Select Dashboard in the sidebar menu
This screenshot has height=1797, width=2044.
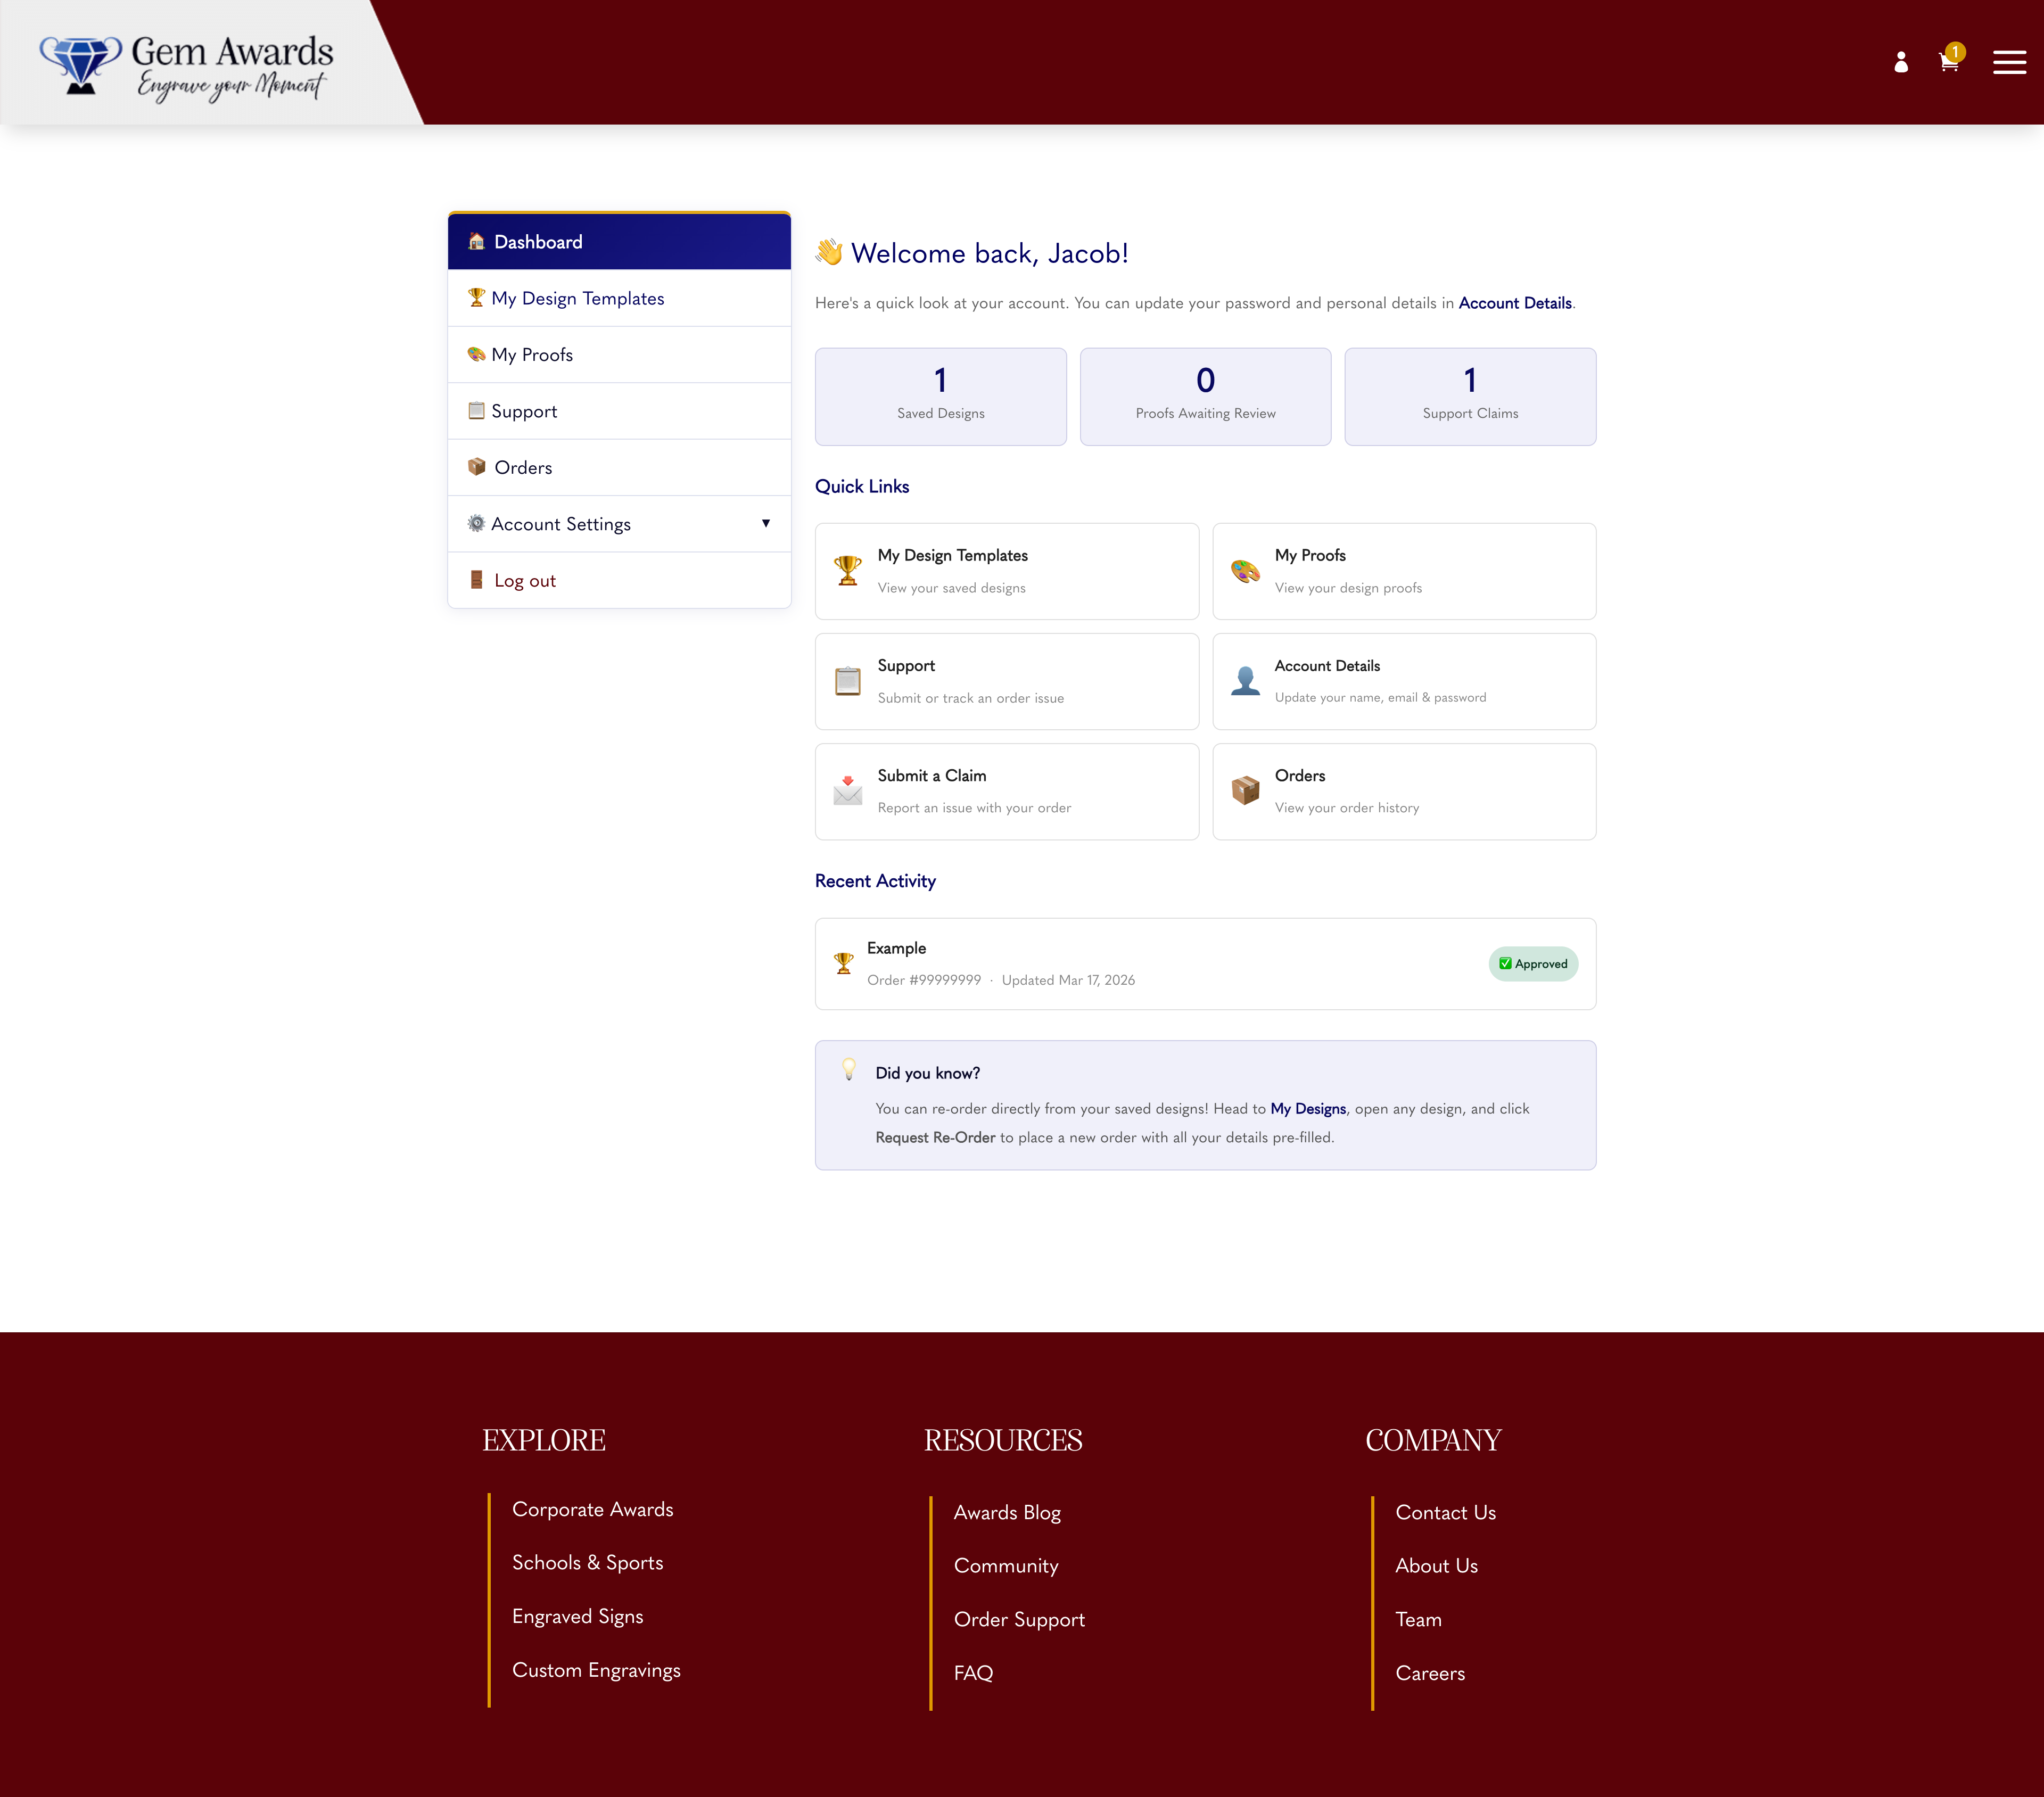(619, 241)
